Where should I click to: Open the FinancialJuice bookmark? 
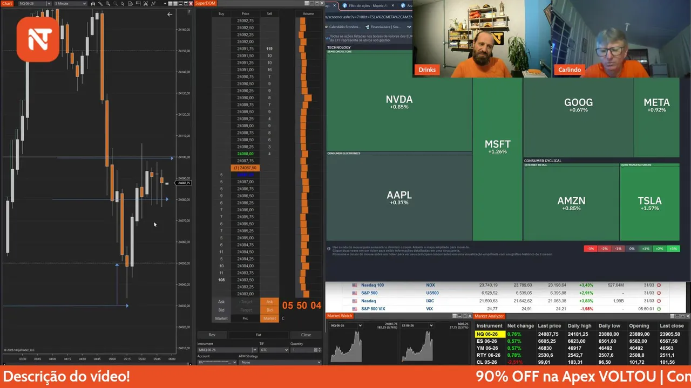point(383,27)
